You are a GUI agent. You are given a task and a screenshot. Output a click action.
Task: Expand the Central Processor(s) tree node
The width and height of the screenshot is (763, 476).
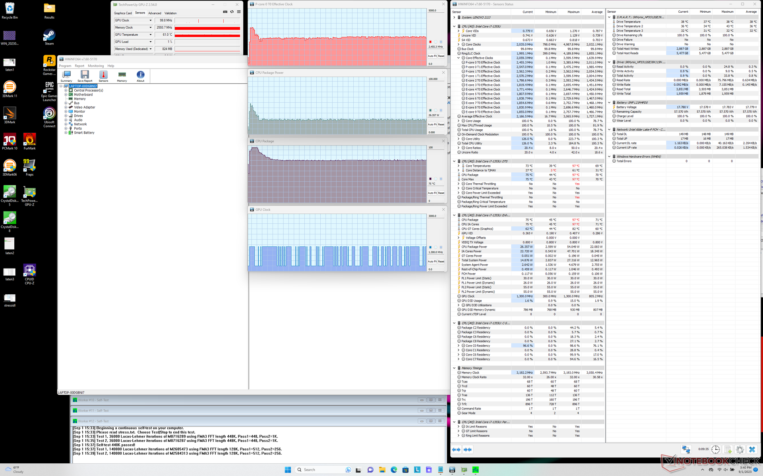(66, 90)
